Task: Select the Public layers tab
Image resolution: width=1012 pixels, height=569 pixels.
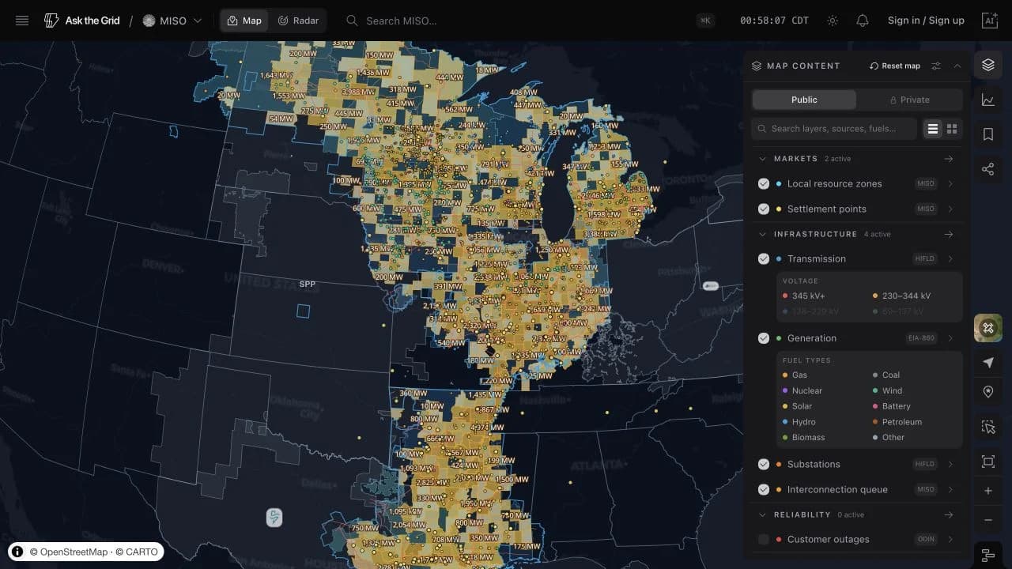Action: tap(804, 100)
